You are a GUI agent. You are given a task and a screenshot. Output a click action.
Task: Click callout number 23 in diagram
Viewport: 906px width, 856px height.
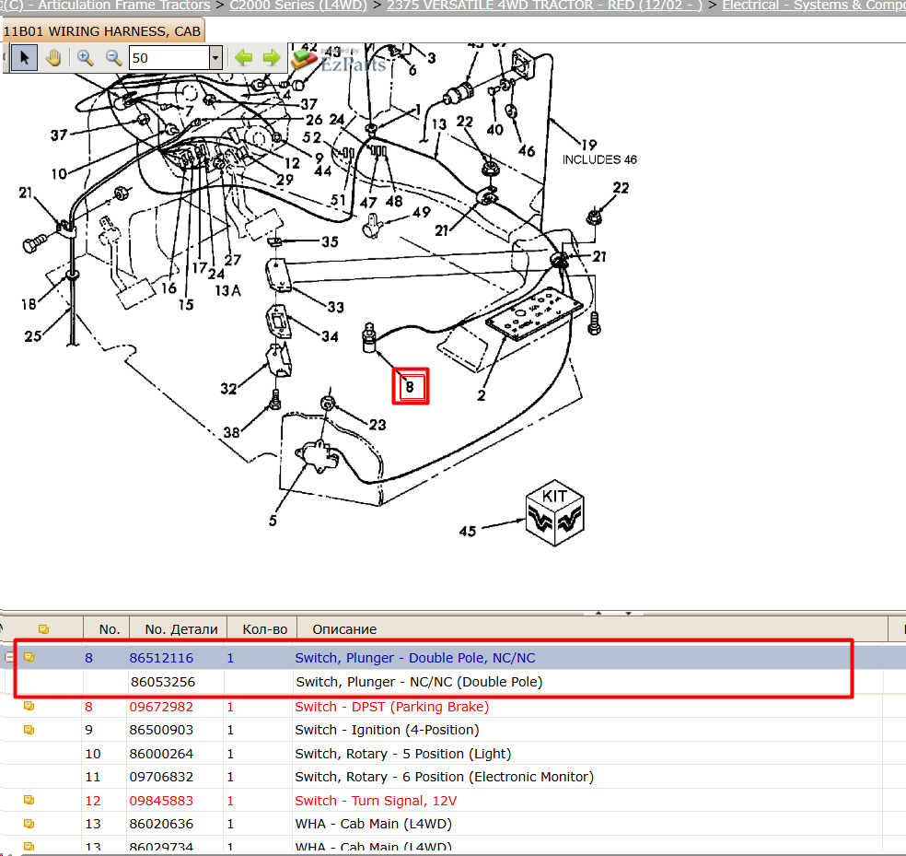point(377,425)
